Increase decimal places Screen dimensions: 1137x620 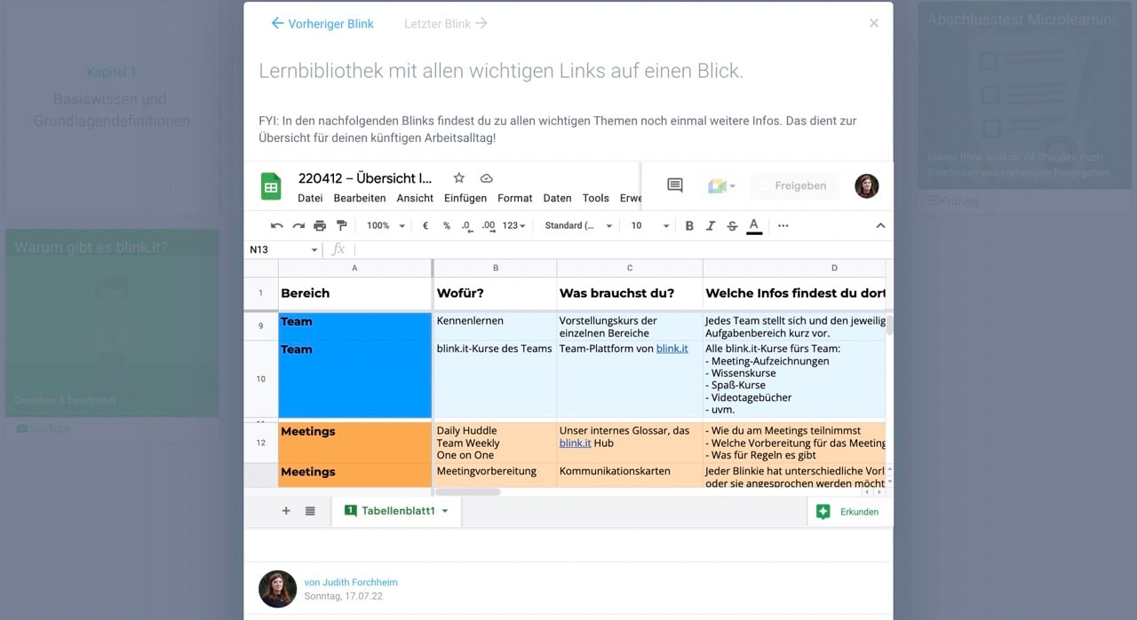click(x=489, y=226)
